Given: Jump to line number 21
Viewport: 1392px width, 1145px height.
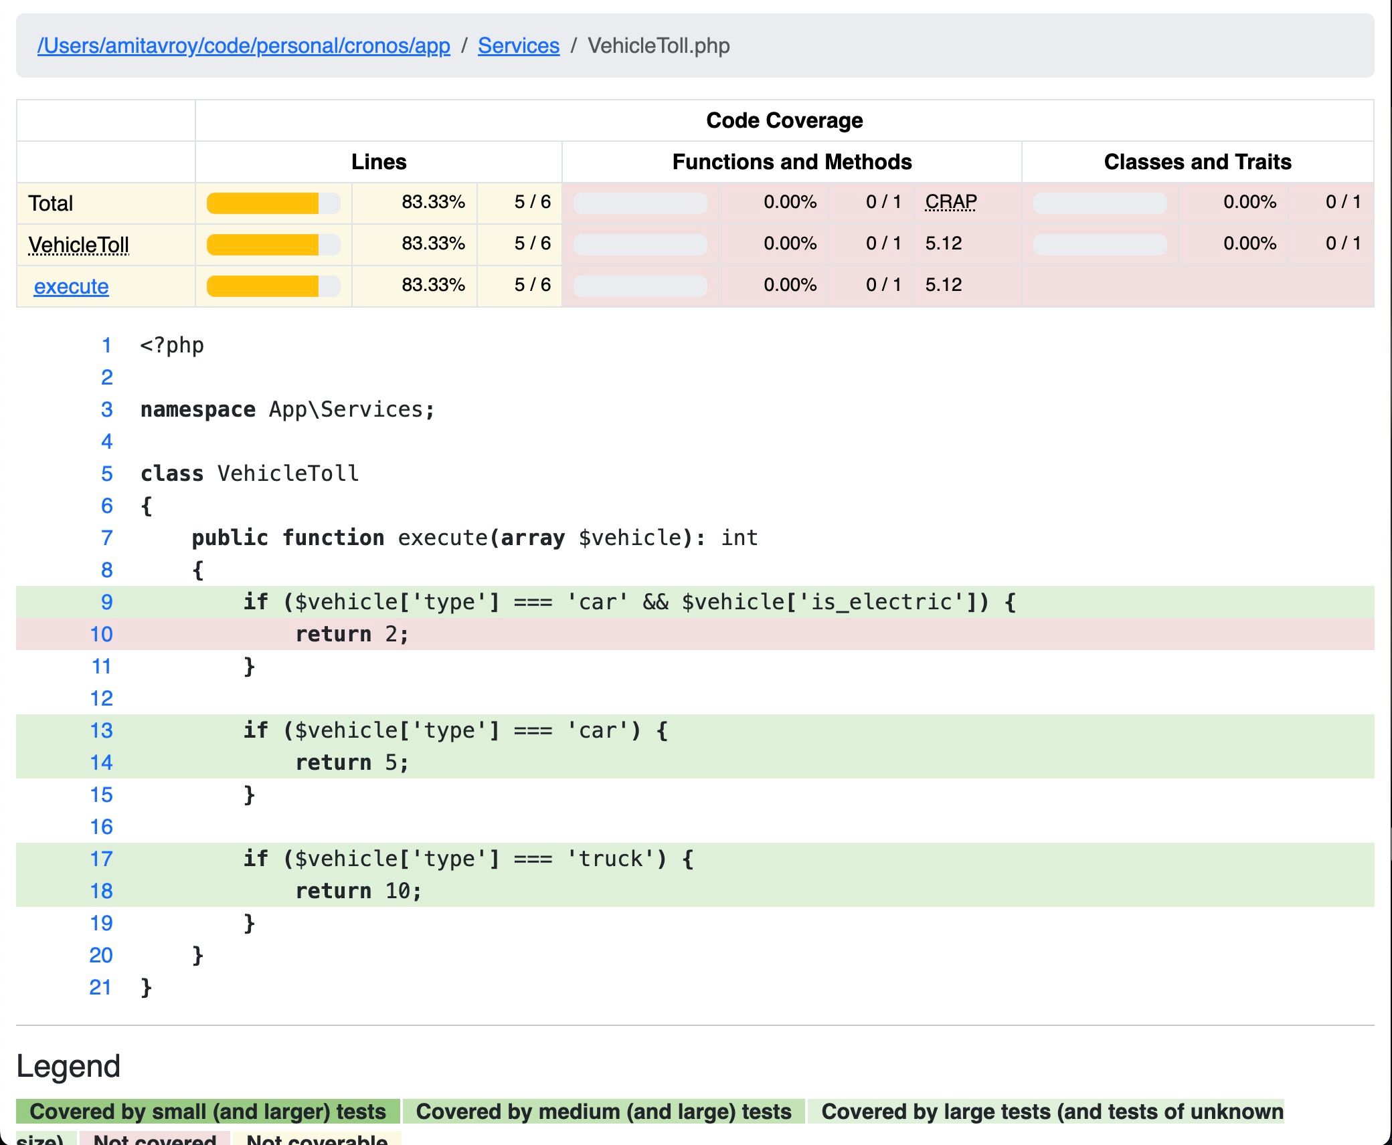Looking at the screenshot, I should coord(101,987).
